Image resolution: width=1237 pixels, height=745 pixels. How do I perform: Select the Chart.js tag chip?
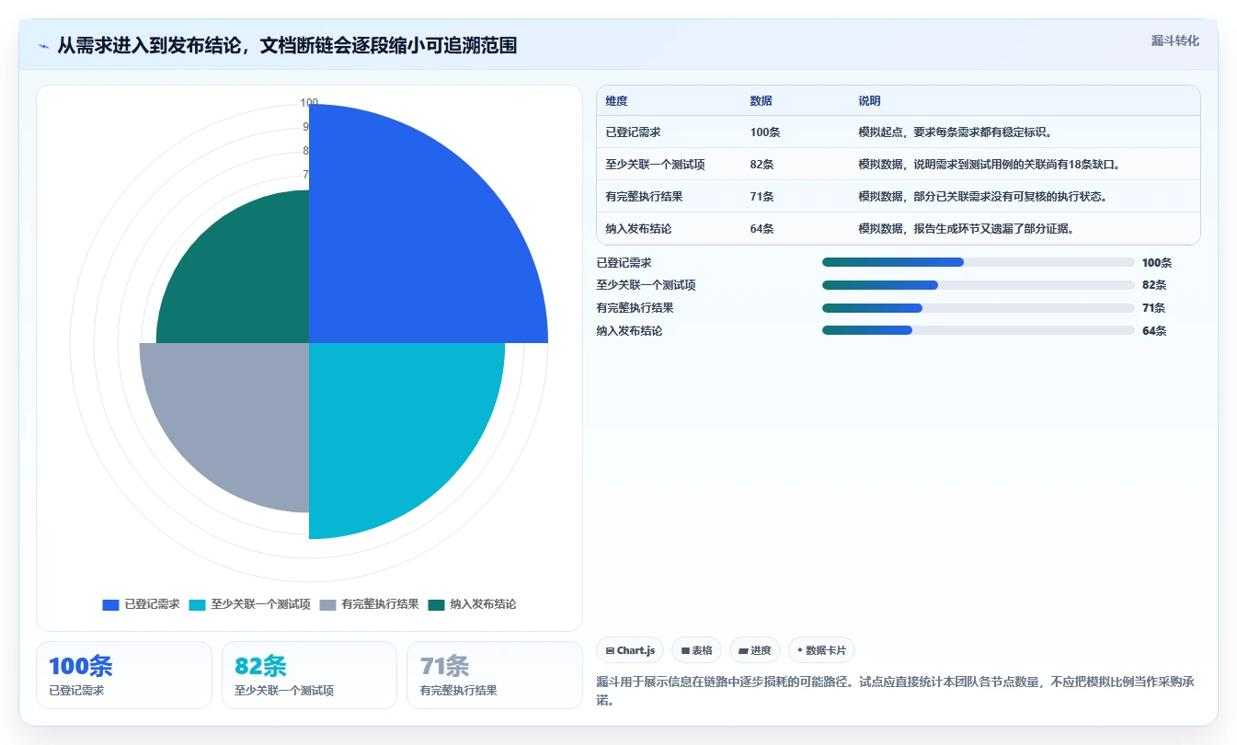[630, 650]
